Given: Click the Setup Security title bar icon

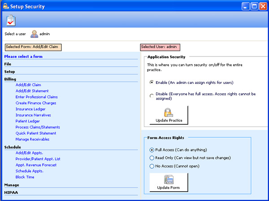Looking at the screenshot, I should 5,6.
